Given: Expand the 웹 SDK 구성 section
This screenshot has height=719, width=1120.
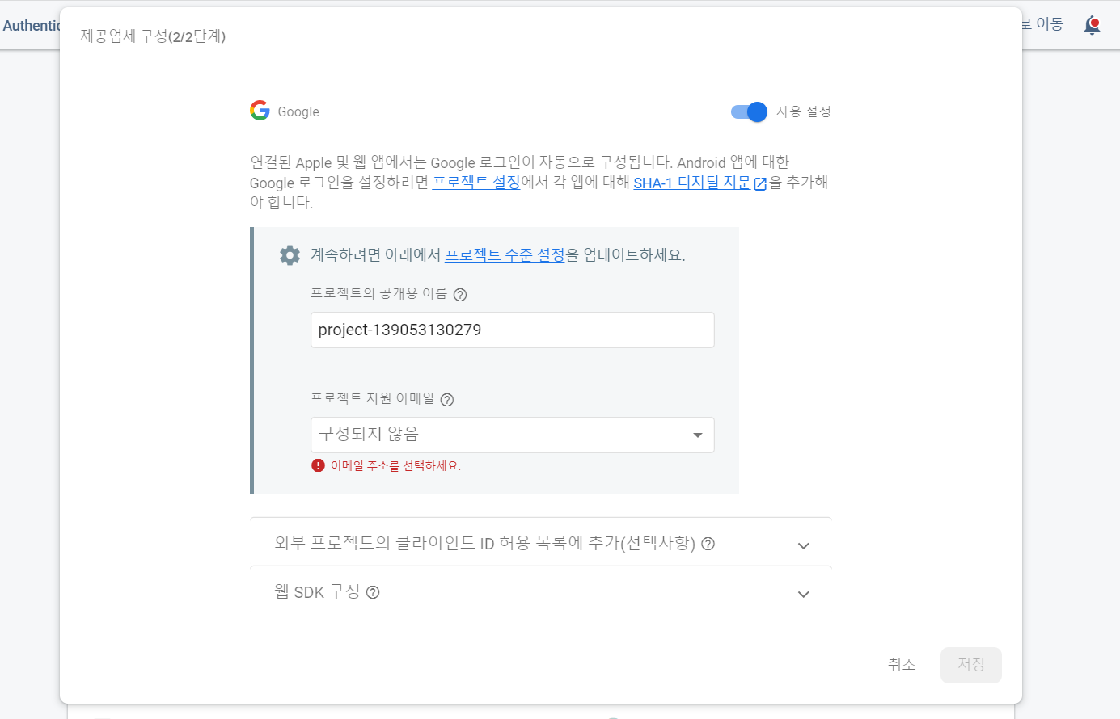Looking at the screenshot, I should [541, 592].
